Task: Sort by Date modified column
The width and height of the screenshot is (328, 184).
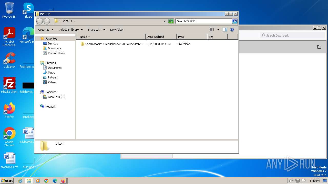Action: pyautogui.click(x=161, y=37)
